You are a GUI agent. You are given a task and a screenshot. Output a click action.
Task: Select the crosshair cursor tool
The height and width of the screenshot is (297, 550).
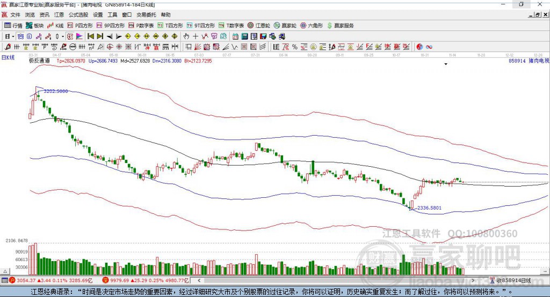[x=196, y=36]
